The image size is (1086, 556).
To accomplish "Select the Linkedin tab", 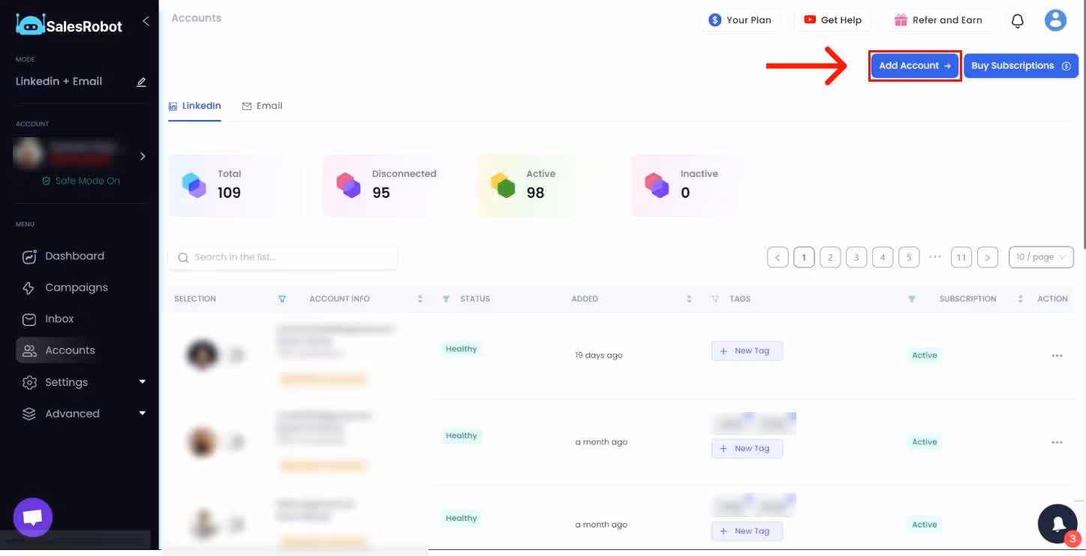I will (194, 106).
